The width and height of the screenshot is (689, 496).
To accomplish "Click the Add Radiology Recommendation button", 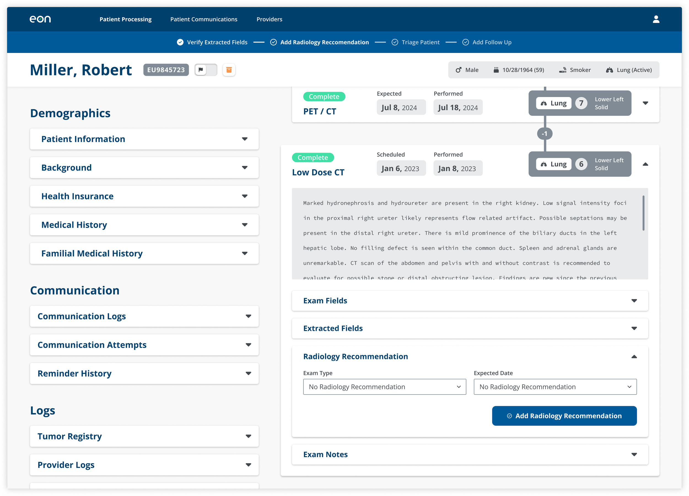I will tap(564, 416).
